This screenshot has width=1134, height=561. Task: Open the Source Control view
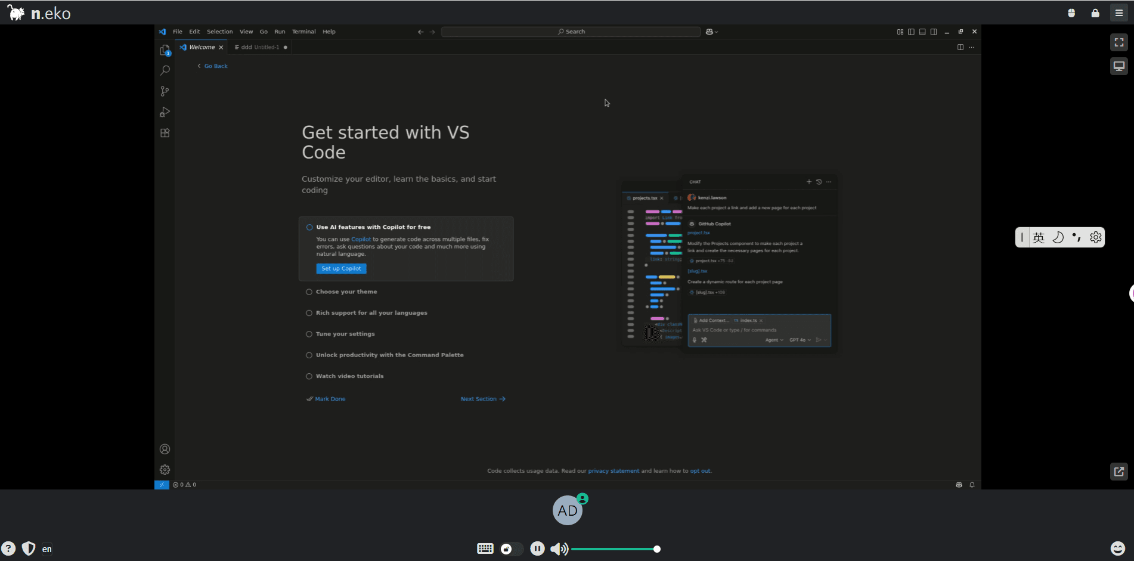(165, 91)
